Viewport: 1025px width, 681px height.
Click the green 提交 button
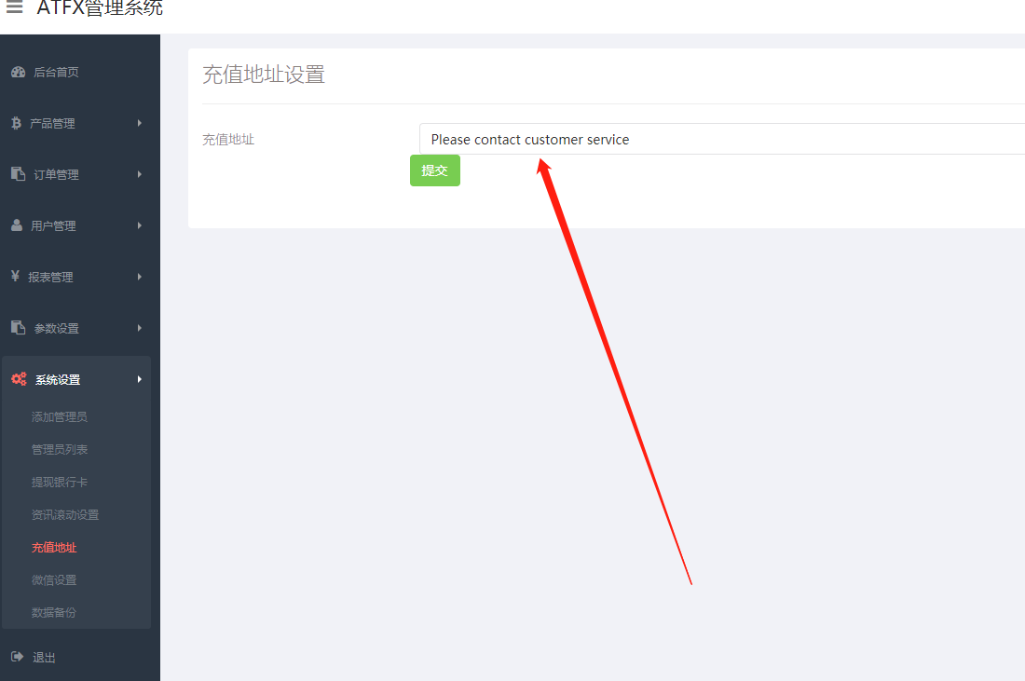click(435, 170)
